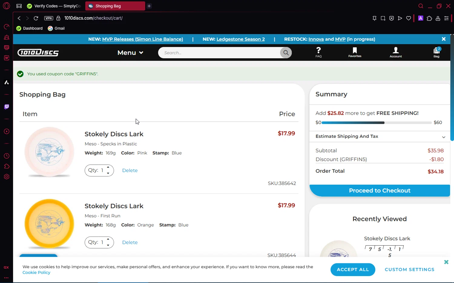Open the Dashboard bookmark
This screenshot has width=454, height=283.
(29, 28)
